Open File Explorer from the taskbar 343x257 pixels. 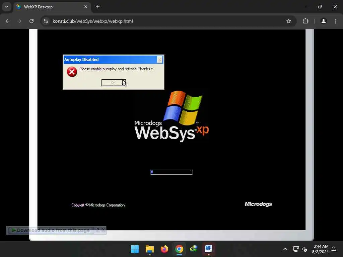point(150,249)
